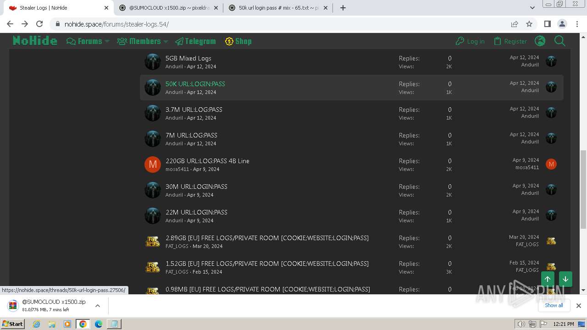Image resolution: width=587 pixels, height=330 pixels.
Task: Click the Register link
Action: (x=510, y=41)
